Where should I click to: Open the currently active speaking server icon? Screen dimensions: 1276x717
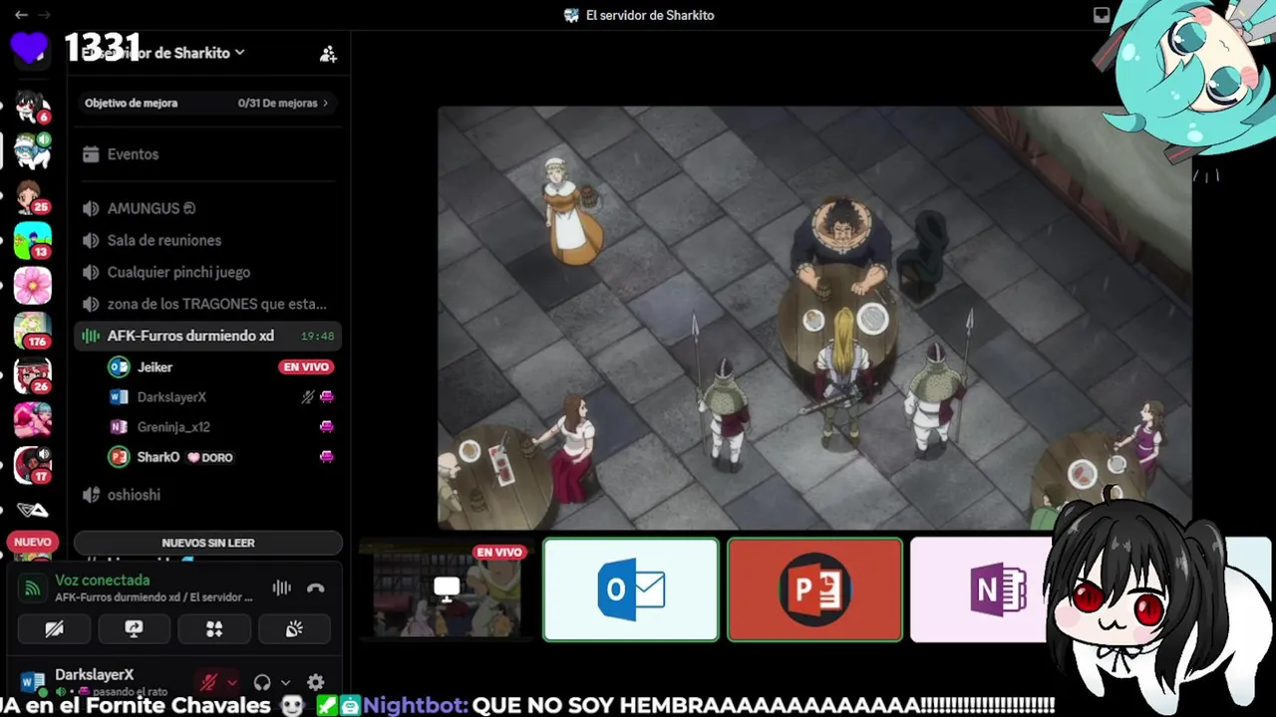click(33, 150)
